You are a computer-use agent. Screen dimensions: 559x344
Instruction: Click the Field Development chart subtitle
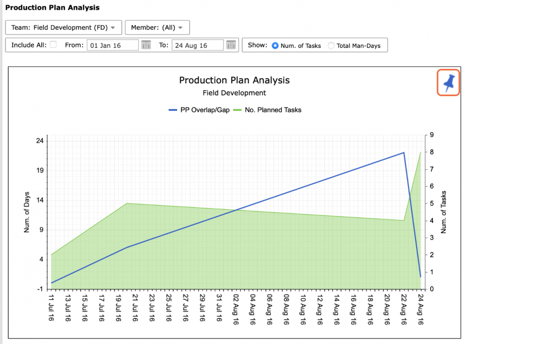pos(234,93)
